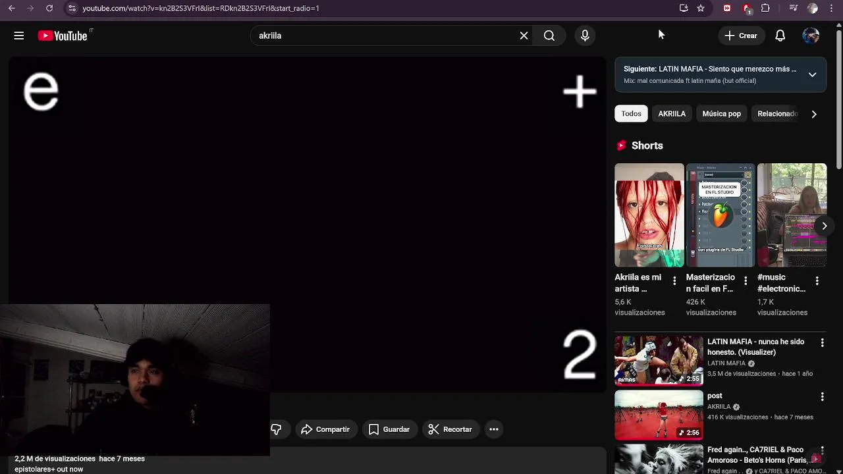This screenshot has width=843, height=474.
Task: Reload the page
Action: click(49, 8)
